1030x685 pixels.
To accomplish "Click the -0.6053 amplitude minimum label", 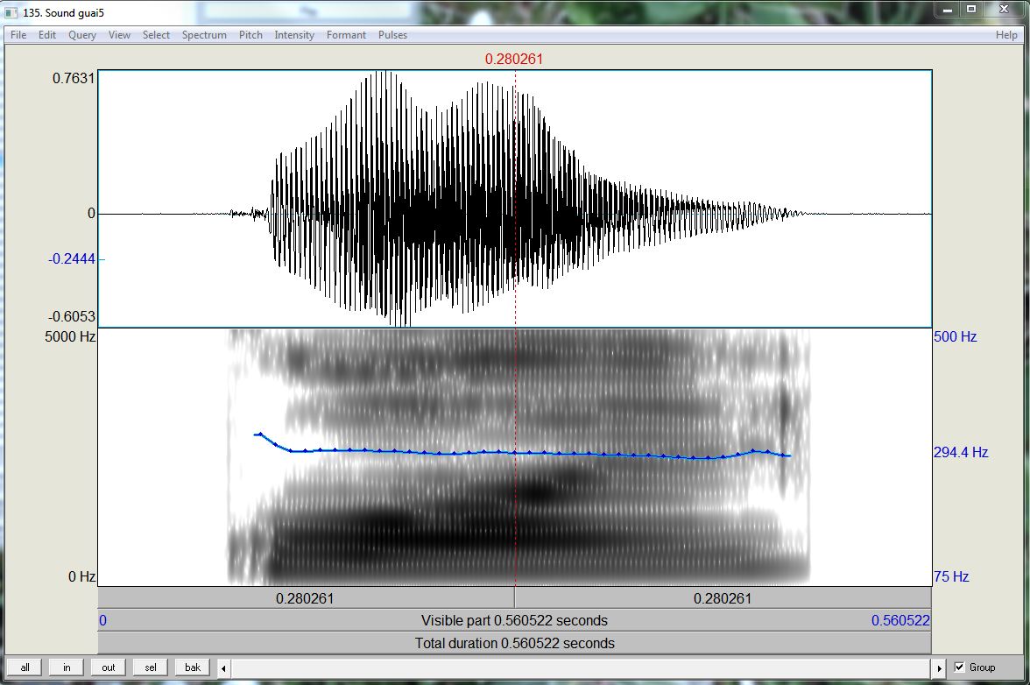I will point(72,316).
